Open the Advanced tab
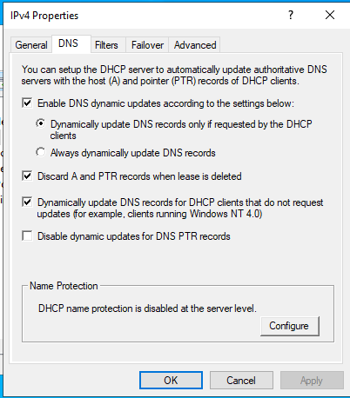 coord(195,45)
